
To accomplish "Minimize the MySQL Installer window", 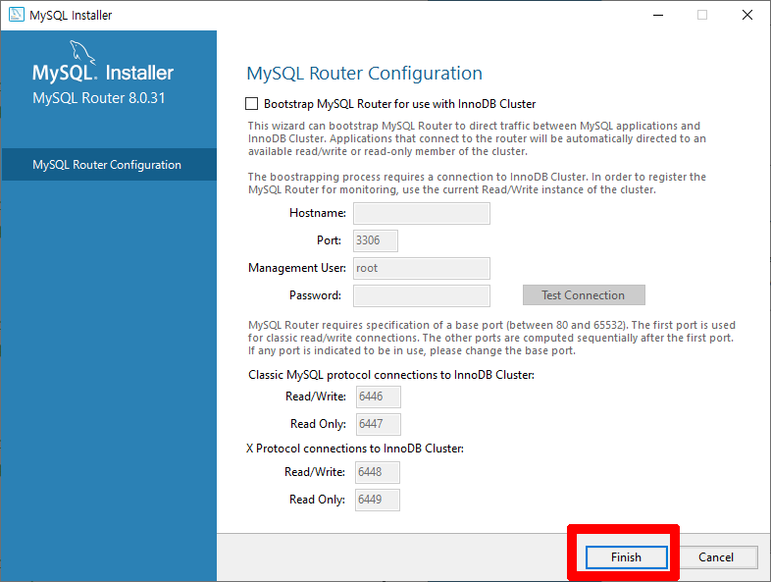I will pos(658,16).
